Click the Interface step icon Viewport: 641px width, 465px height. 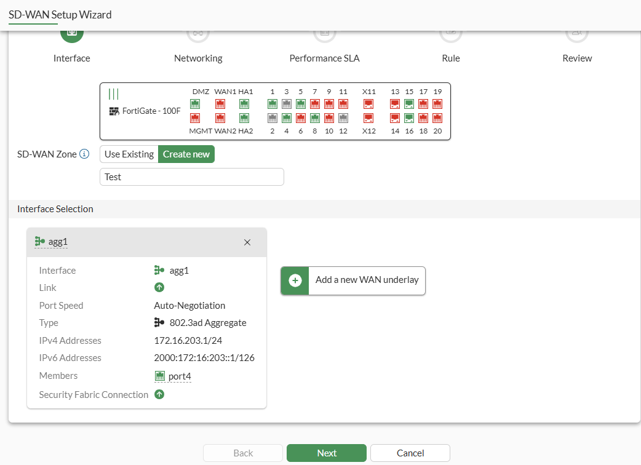(x=72, y=35)
